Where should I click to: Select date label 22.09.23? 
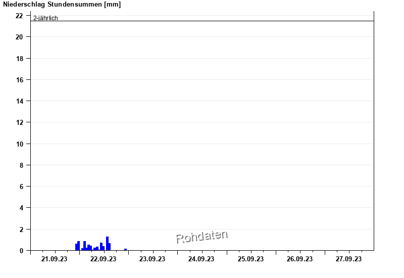(x=104, y=259)
